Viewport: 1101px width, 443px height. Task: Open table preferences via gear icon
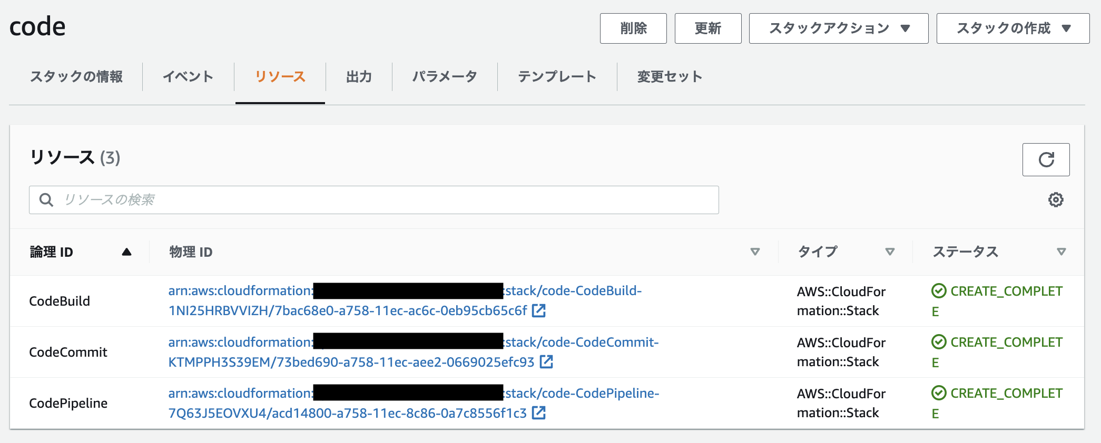1055,200
